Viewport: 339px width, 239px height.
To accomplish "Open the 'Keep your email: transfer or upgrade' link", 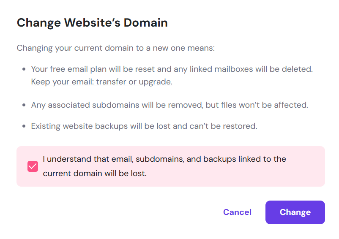I will coord(101,82).
